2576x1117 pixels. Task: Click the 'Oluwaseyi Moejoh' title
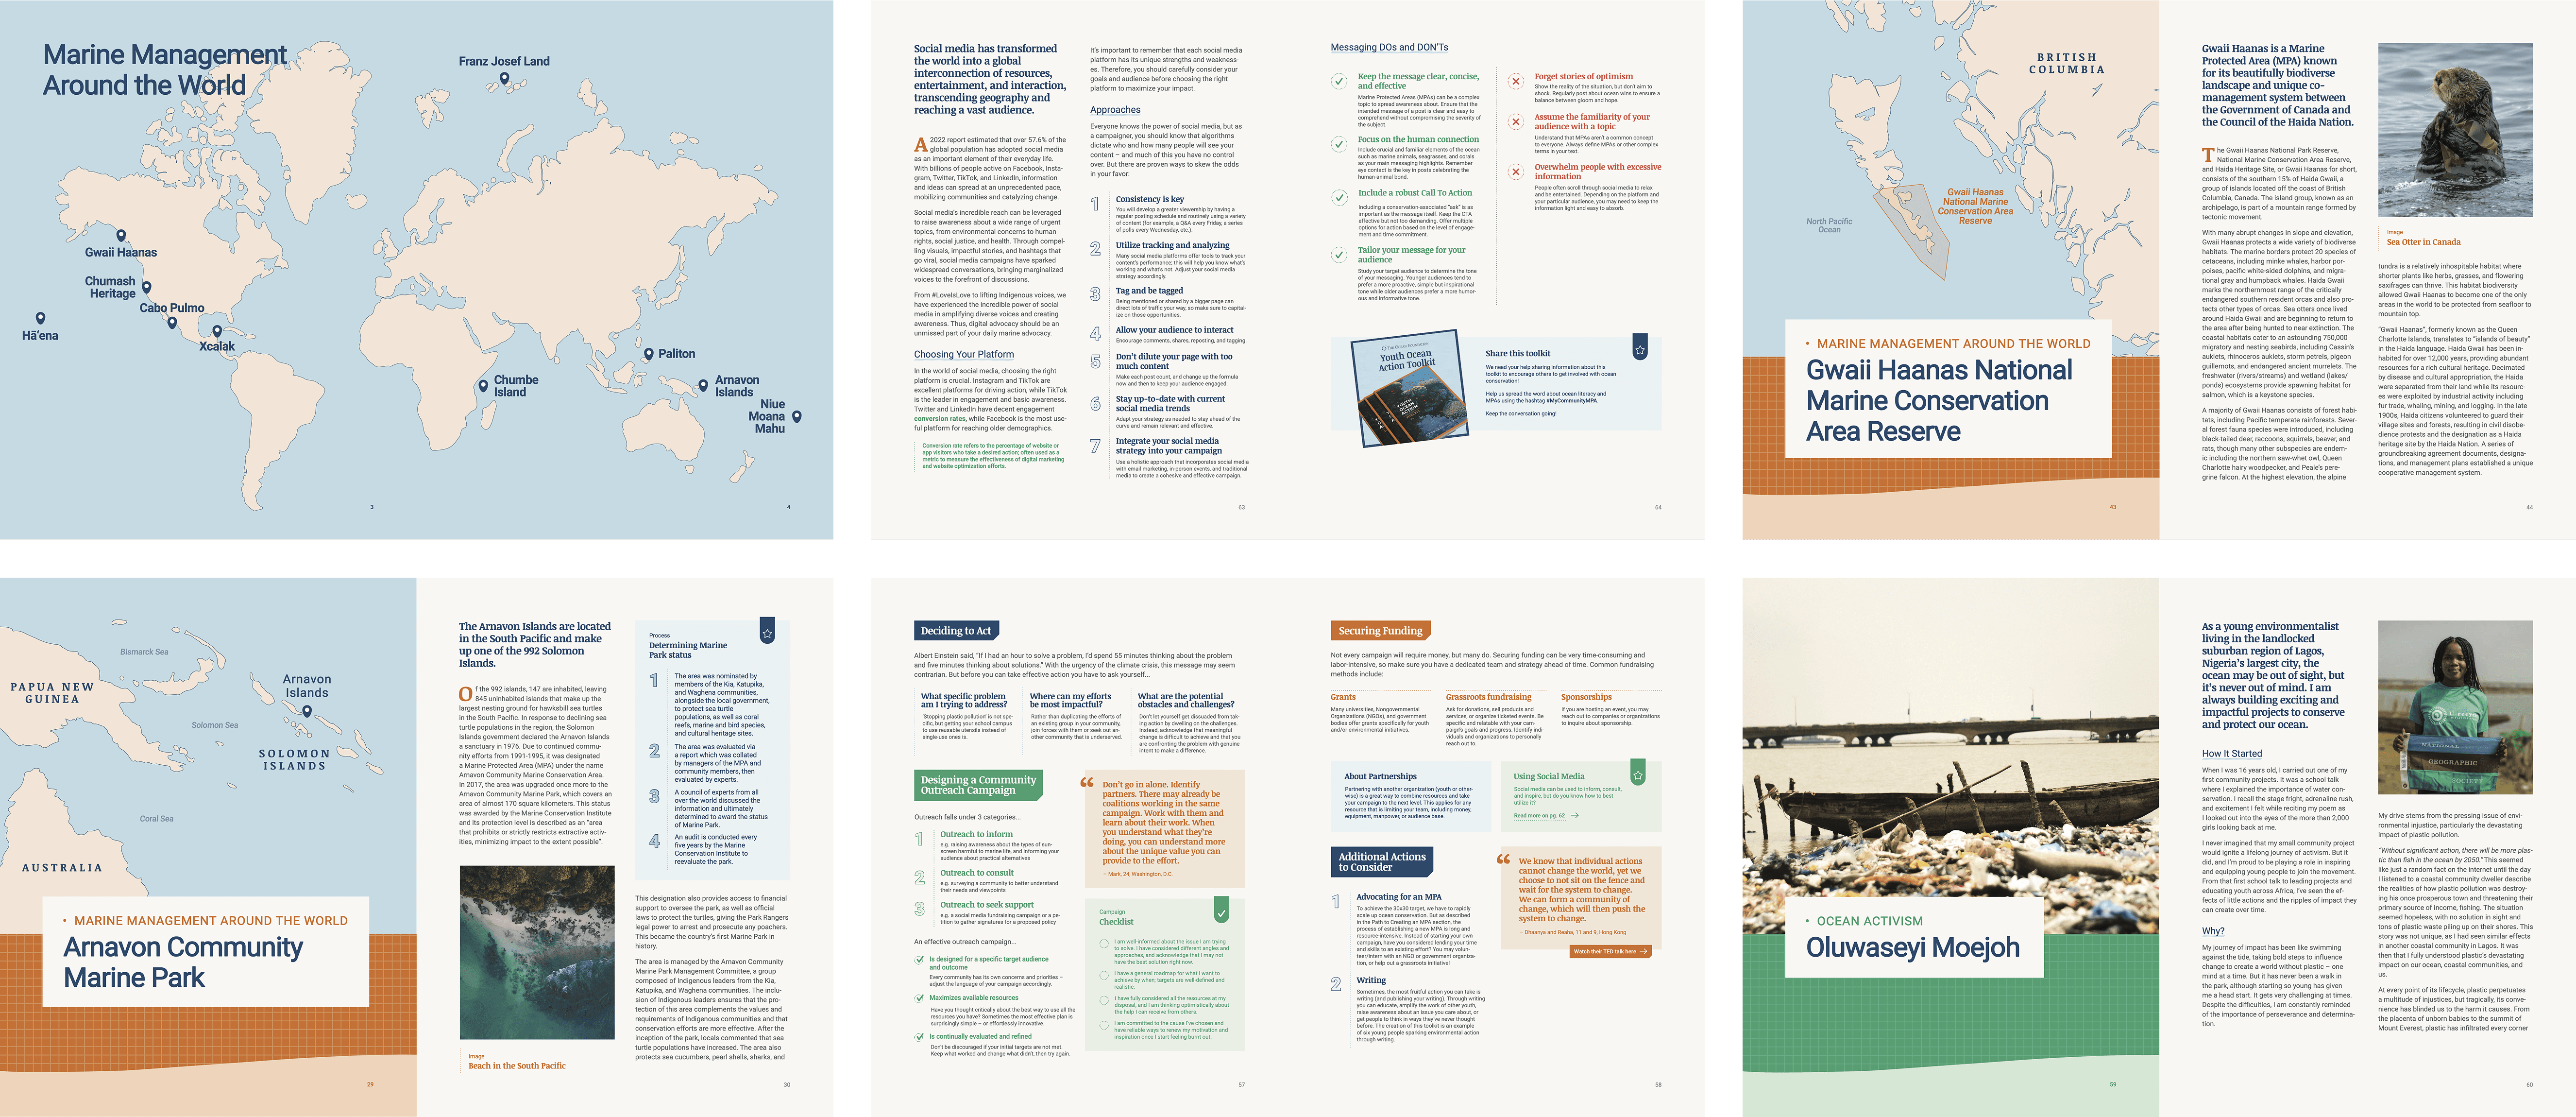(1913, 947)
